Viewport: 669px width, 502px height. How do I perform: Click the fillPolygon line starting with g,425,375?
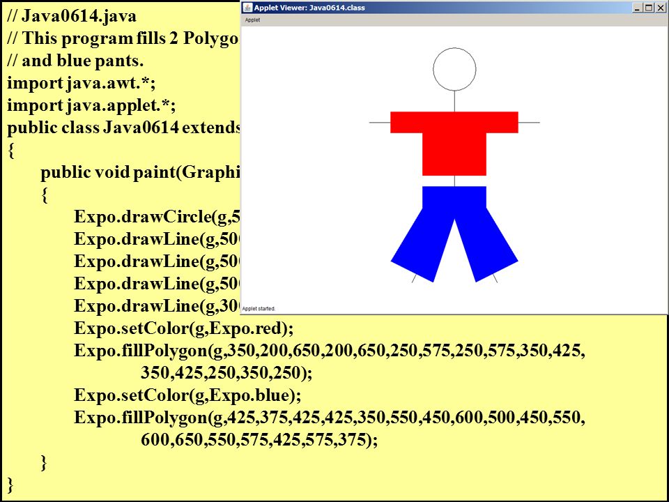click(330, 417)
